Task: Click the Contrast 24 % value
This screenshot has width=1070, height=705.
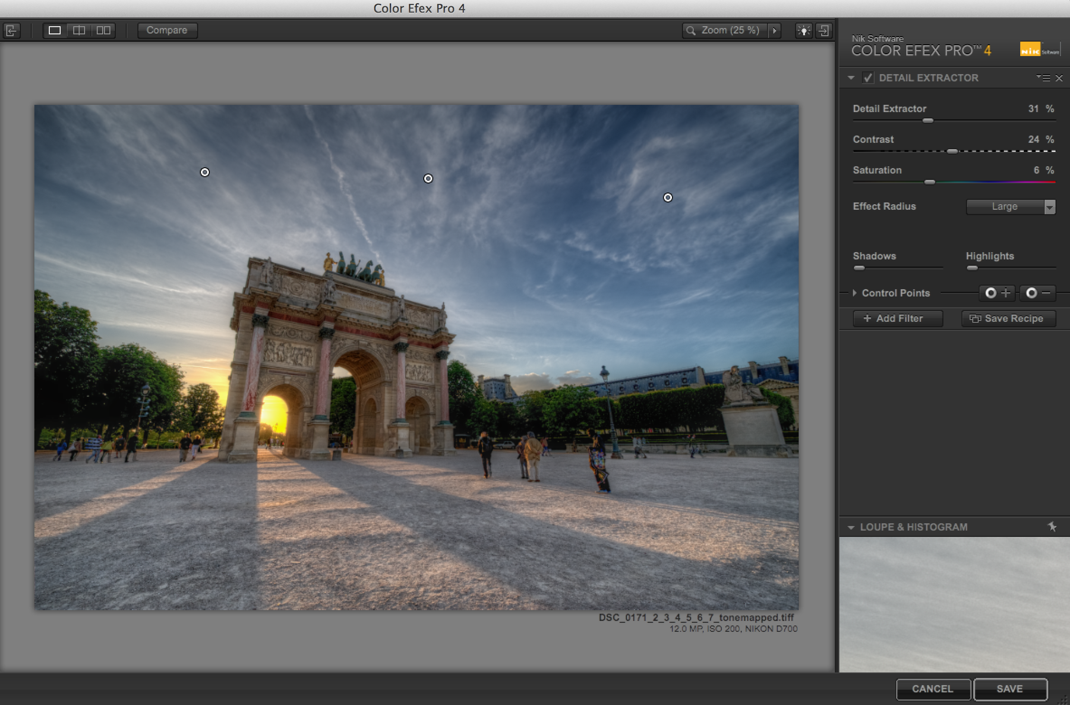Action: click(1041, 140)
